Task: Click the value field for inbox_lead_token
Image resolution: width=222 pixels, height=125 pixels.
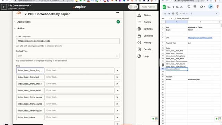Action: point(79,117)
